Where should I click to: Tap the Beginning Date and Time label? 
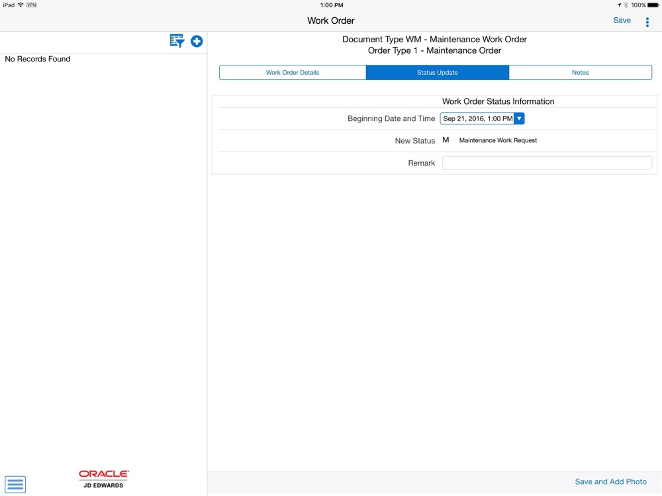pyautogui.click(x=391, y=118)
